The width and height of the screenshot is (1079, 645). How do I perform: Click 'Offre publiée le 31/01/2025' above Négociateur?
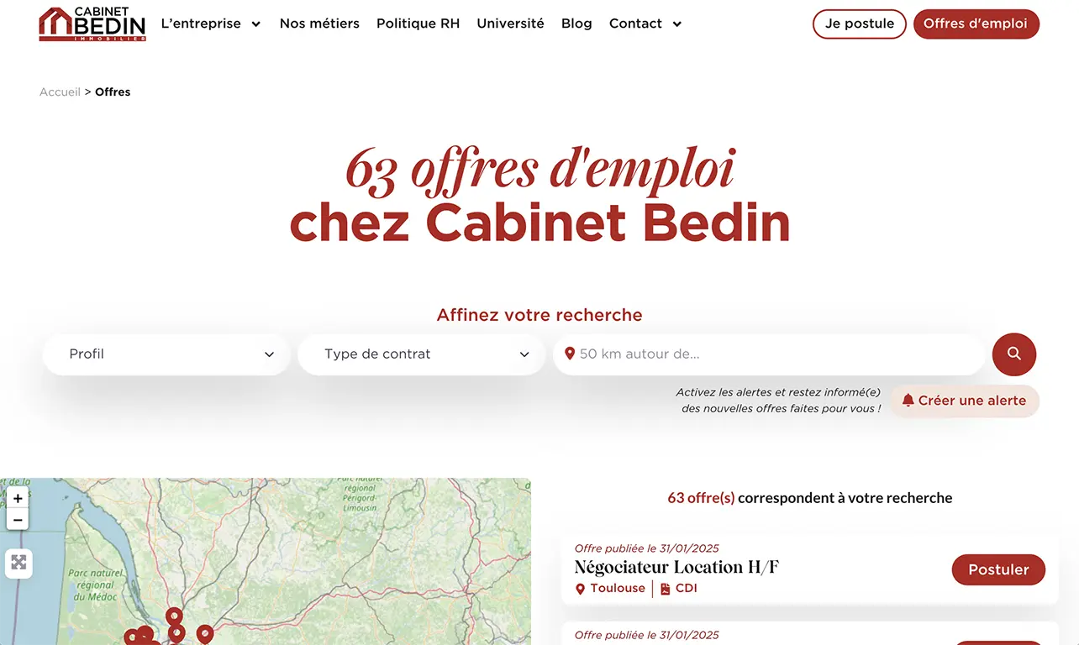point(647,548)
